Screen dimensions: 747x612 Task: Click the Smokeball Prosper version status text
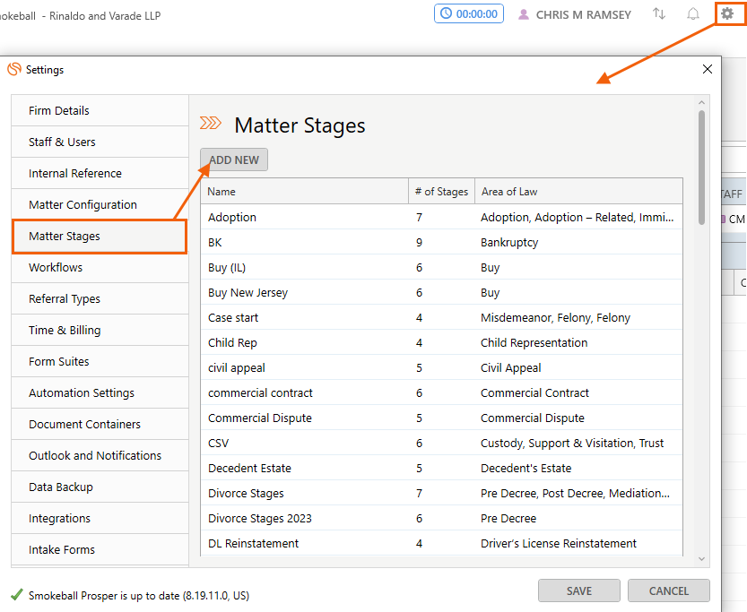(139, 596)
